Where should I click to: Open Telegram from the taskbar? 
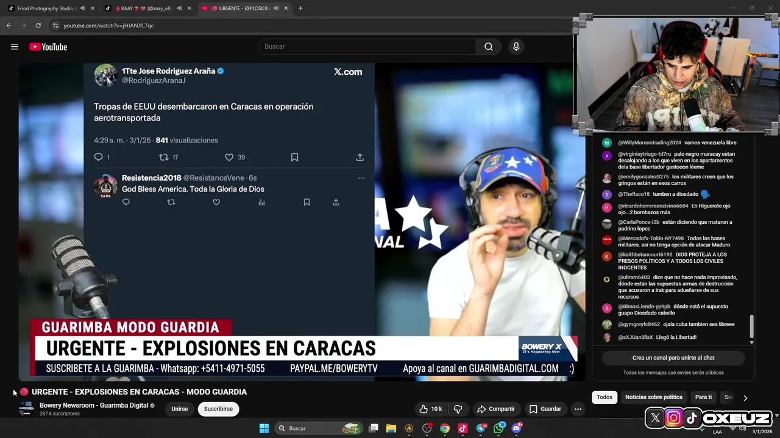(481, 428)
